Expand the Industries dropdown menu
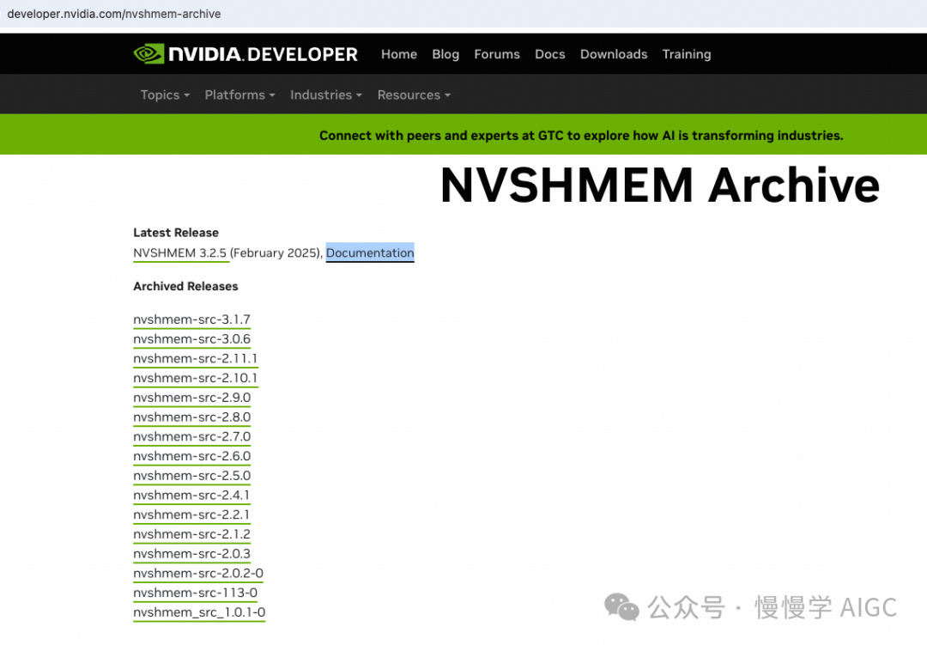The image size is (927, 645). click(x=326, y=94)
